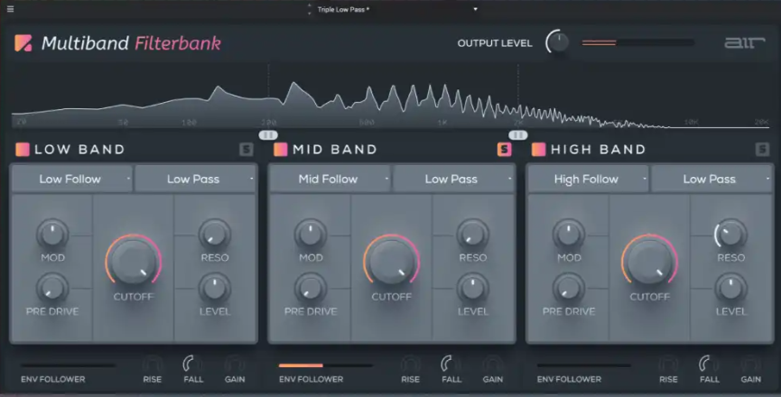Open the hamburger menu icon
Viewport: 781px width, 397px height.
[11, 9]
